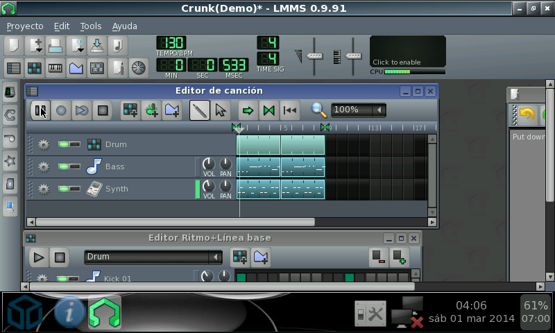Open the Piano Roll editor
Viewport: 555px width, 333px height.
55,68
